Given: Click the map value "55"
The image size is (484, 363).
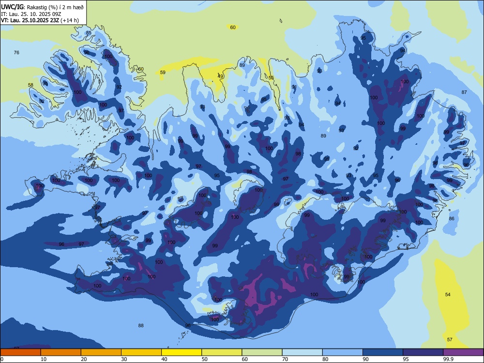Looking at the screenshot, I should (271, 78).
